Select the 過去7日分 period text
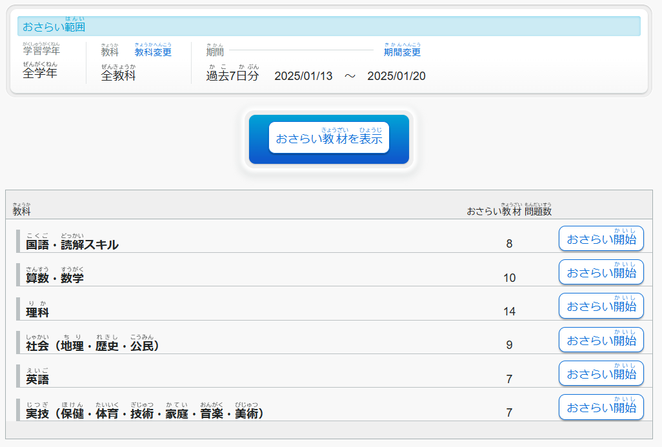The height and width of the screenshot is (447, 662). [x=232, y=76]
